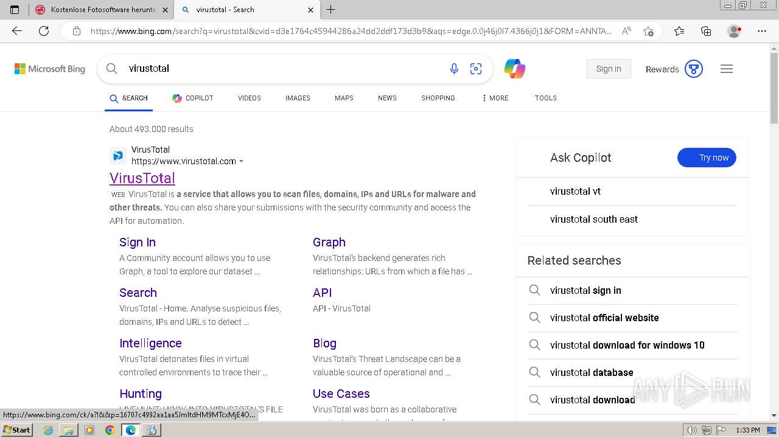Go back to previous page

(x=17, y=31)
